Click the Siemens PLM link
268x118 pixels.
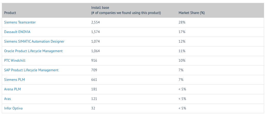tap(14, 80)
